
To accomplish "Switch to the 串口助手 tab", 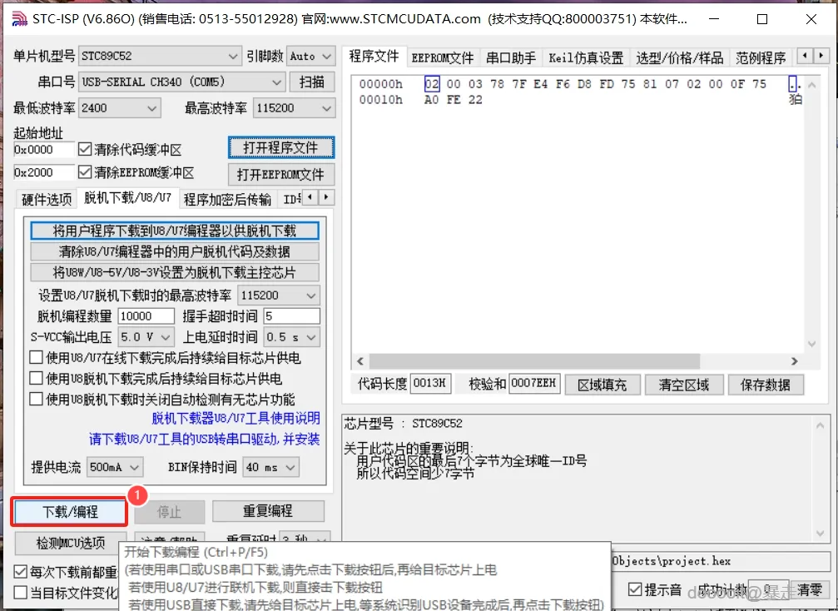I will 510,57.
